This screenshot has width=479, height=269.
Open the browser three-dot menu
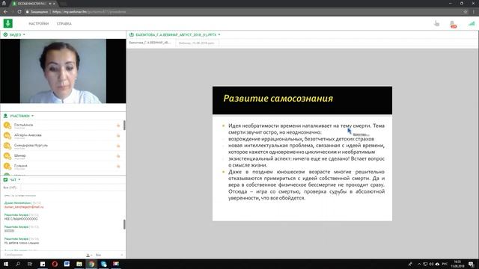point(474,12)
